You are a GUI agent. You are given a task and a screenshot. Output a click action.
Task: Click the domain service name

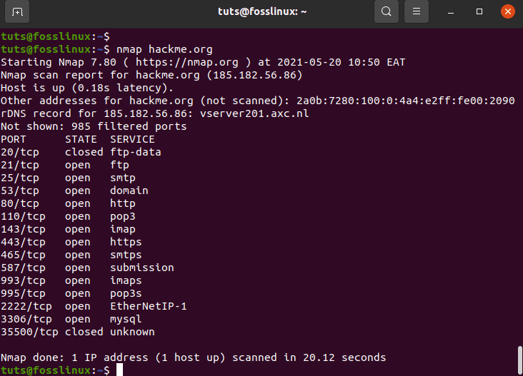[x=129, y=190]
